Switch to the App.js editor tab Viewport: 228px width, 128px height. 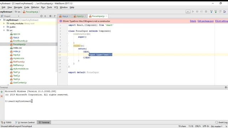pyautogui.click(x=65, y=16)
